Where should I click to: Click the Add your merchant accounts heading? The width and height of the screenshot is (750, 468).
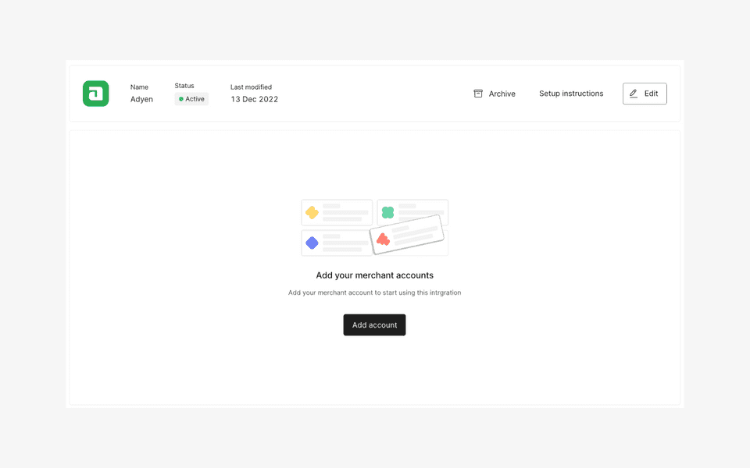(374, 275)
